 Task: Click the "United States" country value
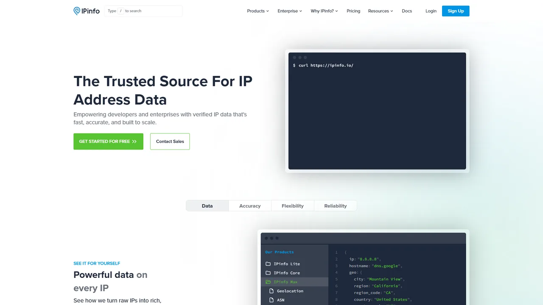pyautogui.click(x=392, y=299)
